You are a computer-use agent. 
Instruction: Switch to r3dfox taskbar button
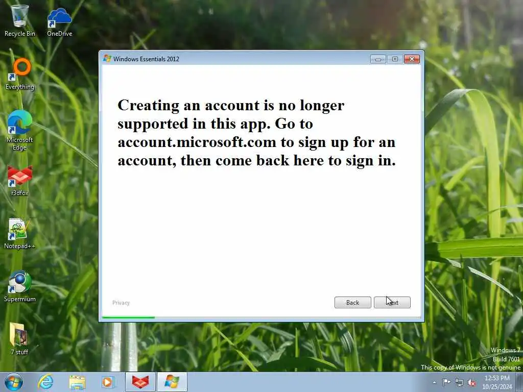[x=140, y=382]
